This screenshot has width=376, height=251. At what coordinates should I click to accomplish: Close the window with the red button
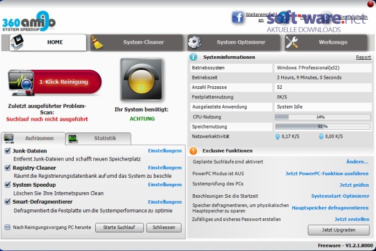(x=370, y=4)
